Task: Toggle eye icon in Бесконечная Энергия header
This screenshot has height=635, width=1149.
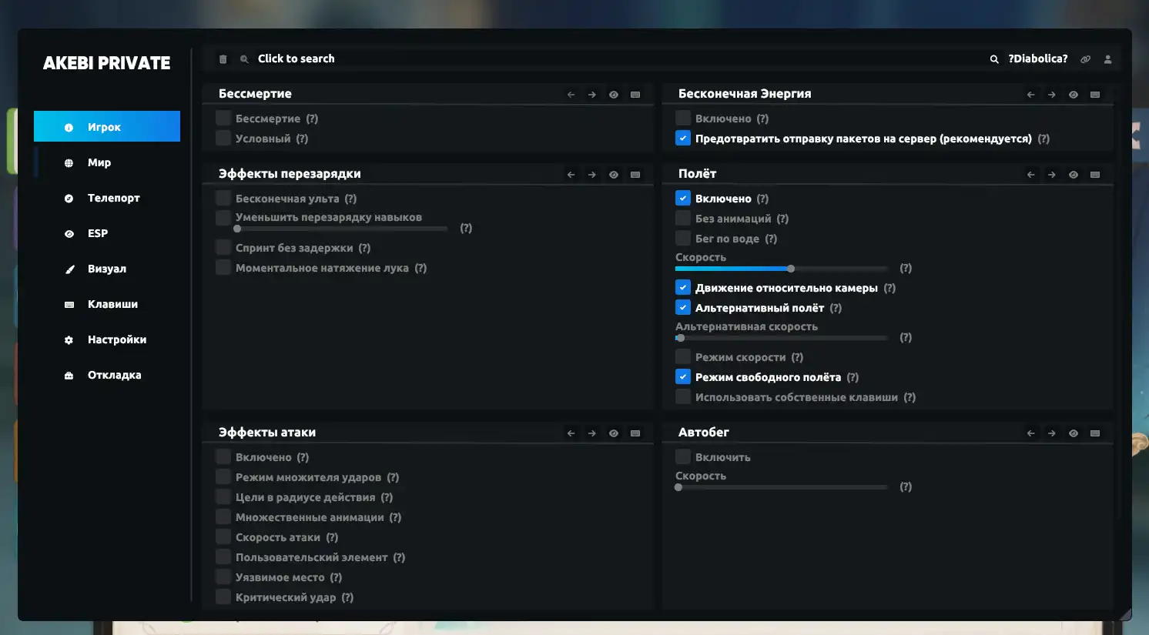Action: pos(1073,95)
